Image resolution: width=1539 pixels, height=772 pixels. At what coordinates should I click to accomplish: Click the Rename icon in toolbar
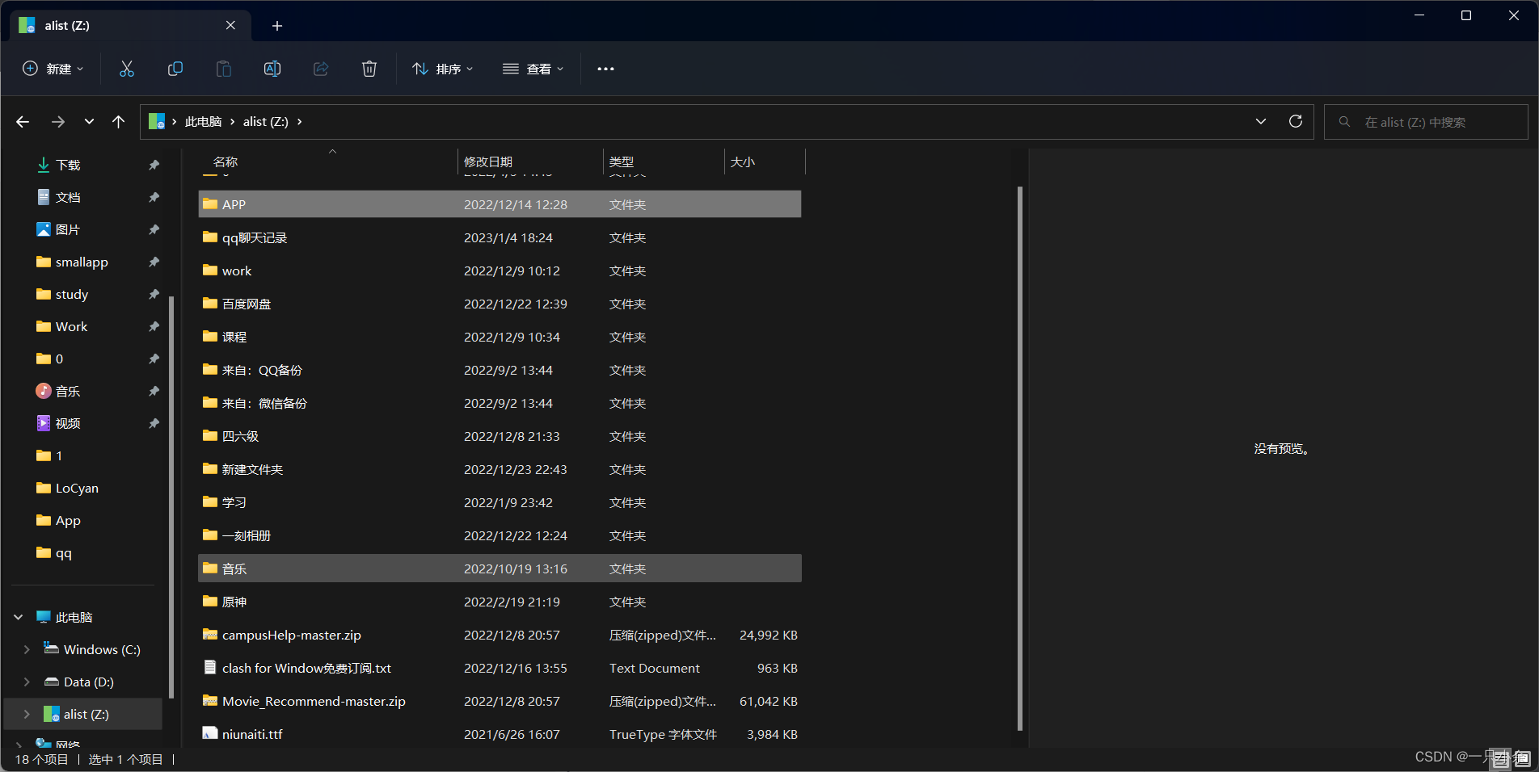[272, 69]
